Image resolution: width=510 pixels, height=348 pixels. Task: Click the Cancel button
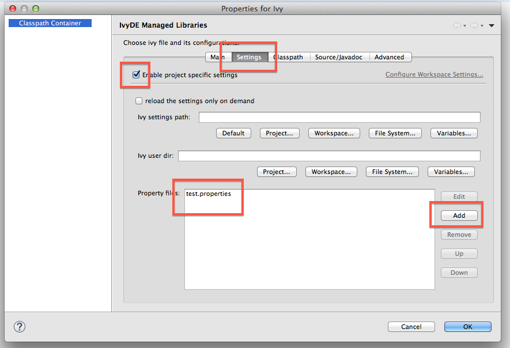pos(411,327)
